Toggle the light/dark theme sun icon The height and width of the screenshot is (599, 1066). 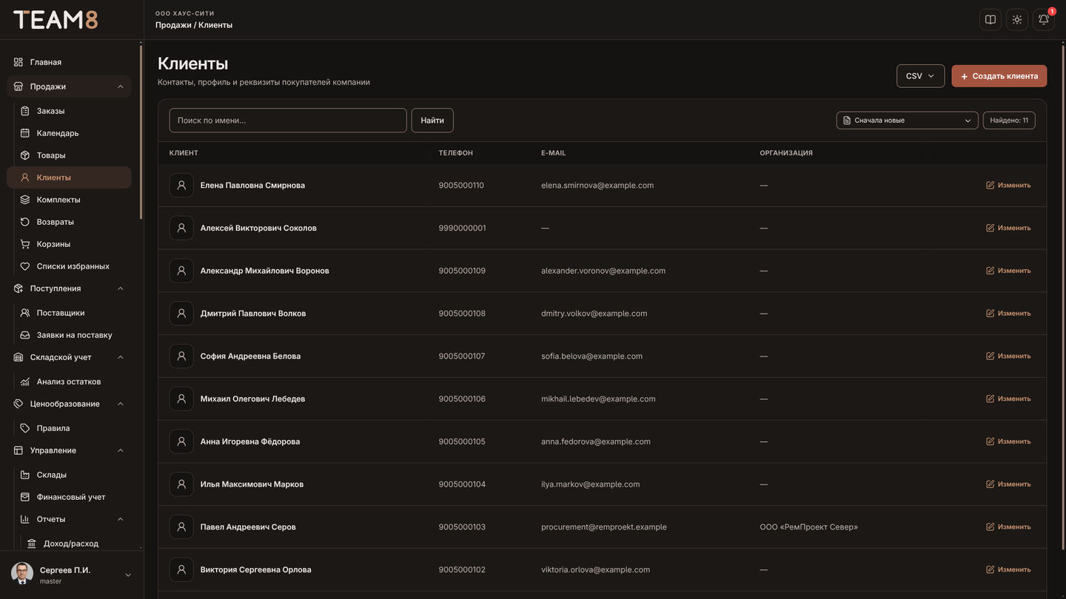coord(1017,20)
